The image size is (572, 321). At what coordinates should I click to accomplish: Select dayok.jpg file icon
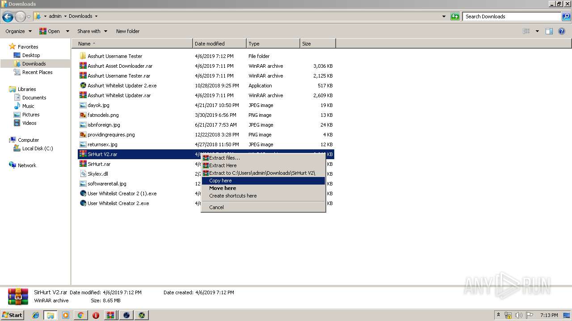pos(83,105)
